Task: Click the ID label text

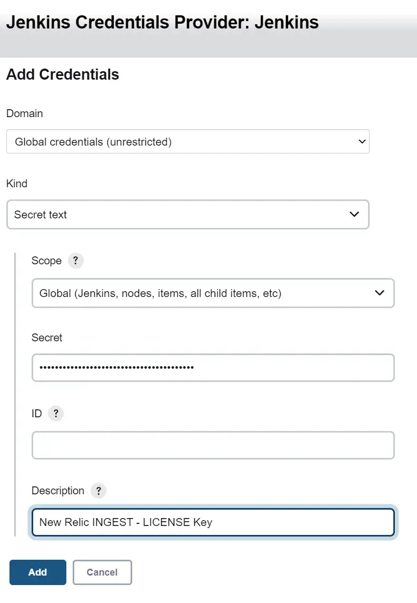Action: point(37,414)
